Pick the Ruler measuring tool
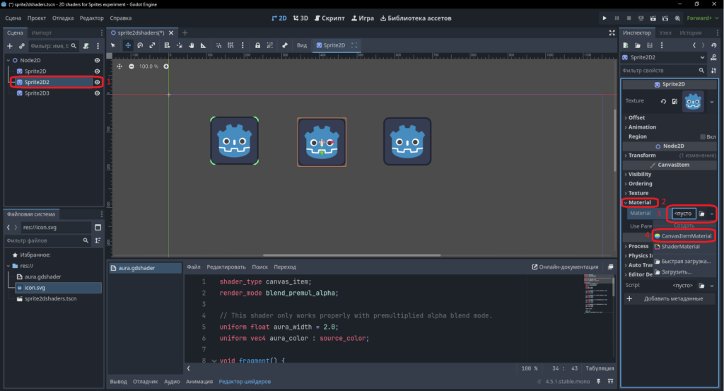 [203, 45]
